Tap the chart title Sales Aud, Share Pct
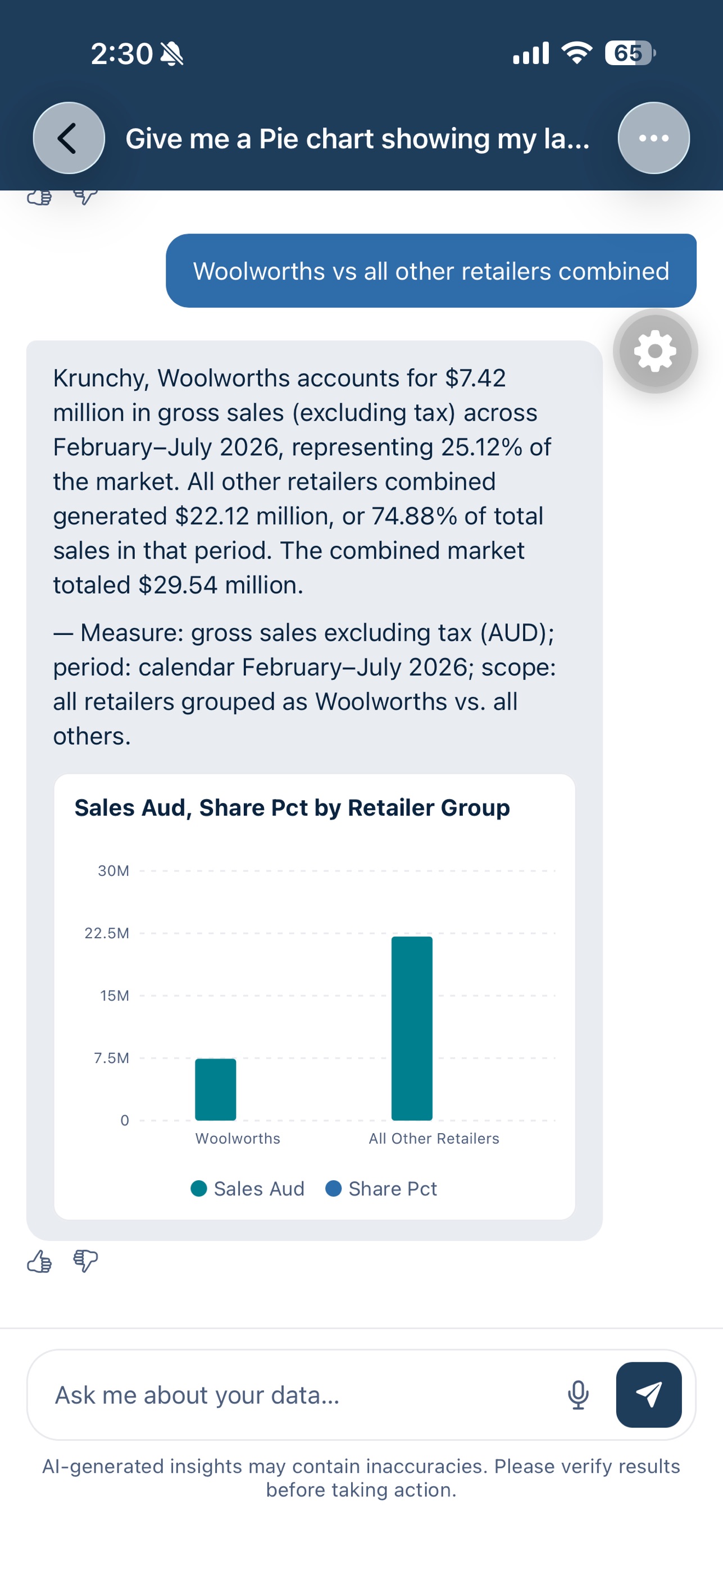 (x=292, y=807)
